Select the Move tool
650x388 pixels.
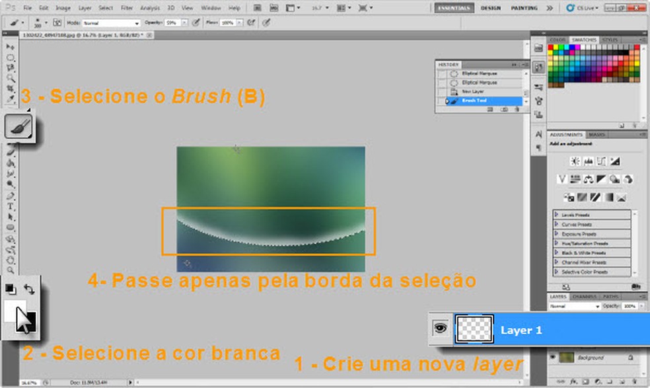11,47
